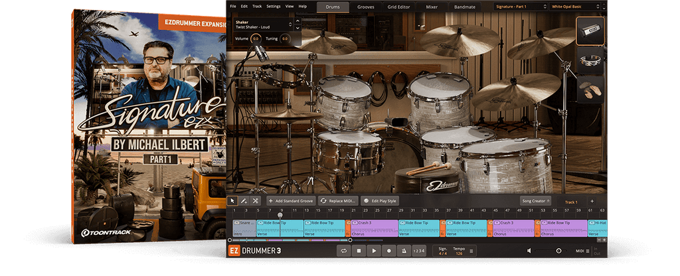Hit the largest floor tom up front

(x=505, y=165)
